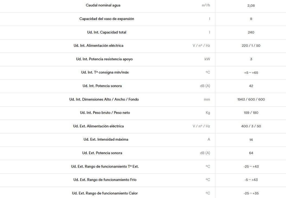Screen dimensions: 286x198
Task: Select the 64 outdoor sound power value
Action: coord(251,153)
